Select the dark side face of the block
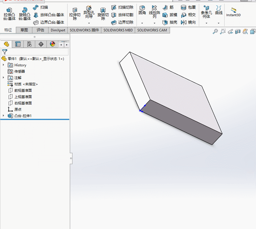This screenshot has height=229, width=256. pos(181,122)
